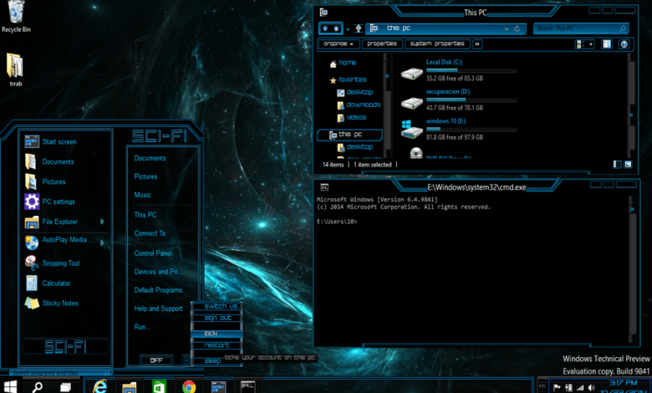652x393 pixels.
Task: Expand AutoPlay Media jump list arrow
Action: coord(102,242)
